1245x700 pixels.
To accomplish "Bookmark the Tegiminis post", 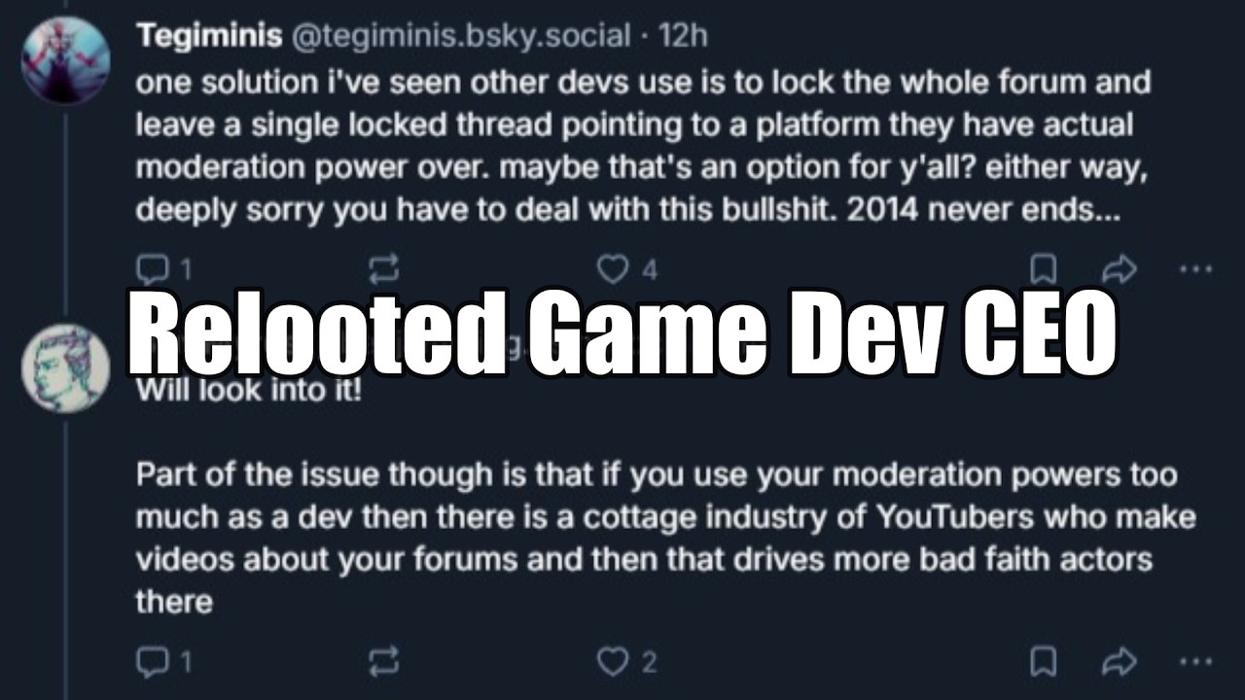I will (1044, 269).
